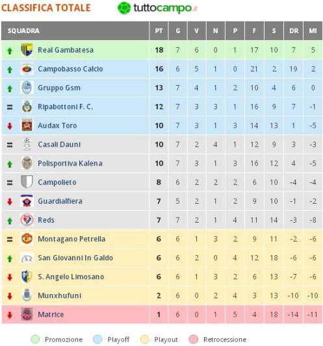Click the Montagano Petrella crest icon
Screen dimensions: 323x346
coord(27,239)
